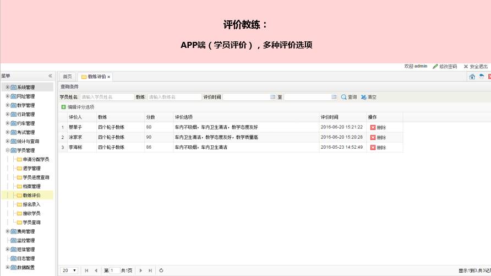Image resolution: width=491 pixels, height=276 pixels.
Task: Delete the 蔡葶子 evaluation row
Action: click(x=378, y=127)
